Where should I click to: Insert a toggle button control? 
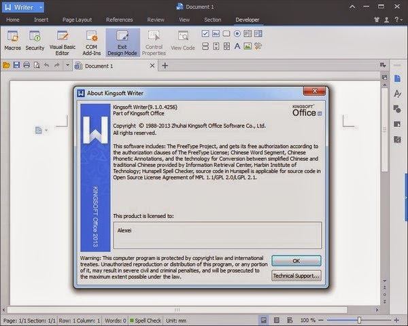coord(205,46)
